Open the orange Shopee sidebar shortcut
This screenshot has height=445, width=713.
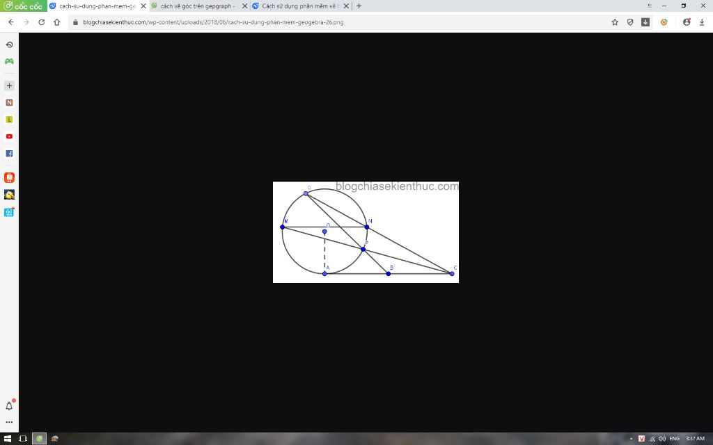click(x=9, y=177)
